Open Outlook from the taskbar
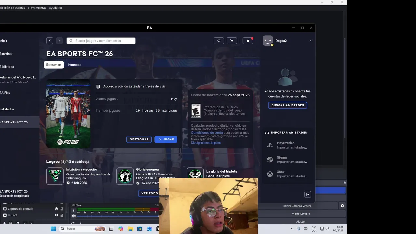Image resolution: width=416 pixels, height=234 pixels. click(149, 229)
